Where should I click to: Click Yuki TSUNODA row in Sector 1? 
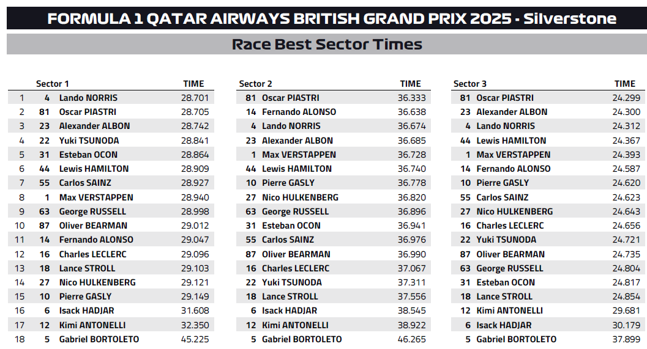111,141
